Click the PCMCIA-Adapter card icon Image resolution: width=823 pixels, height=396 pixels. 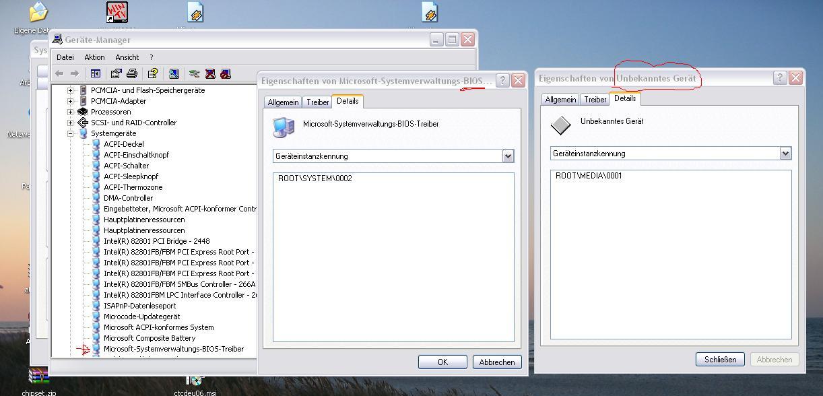tap(83, 101)
